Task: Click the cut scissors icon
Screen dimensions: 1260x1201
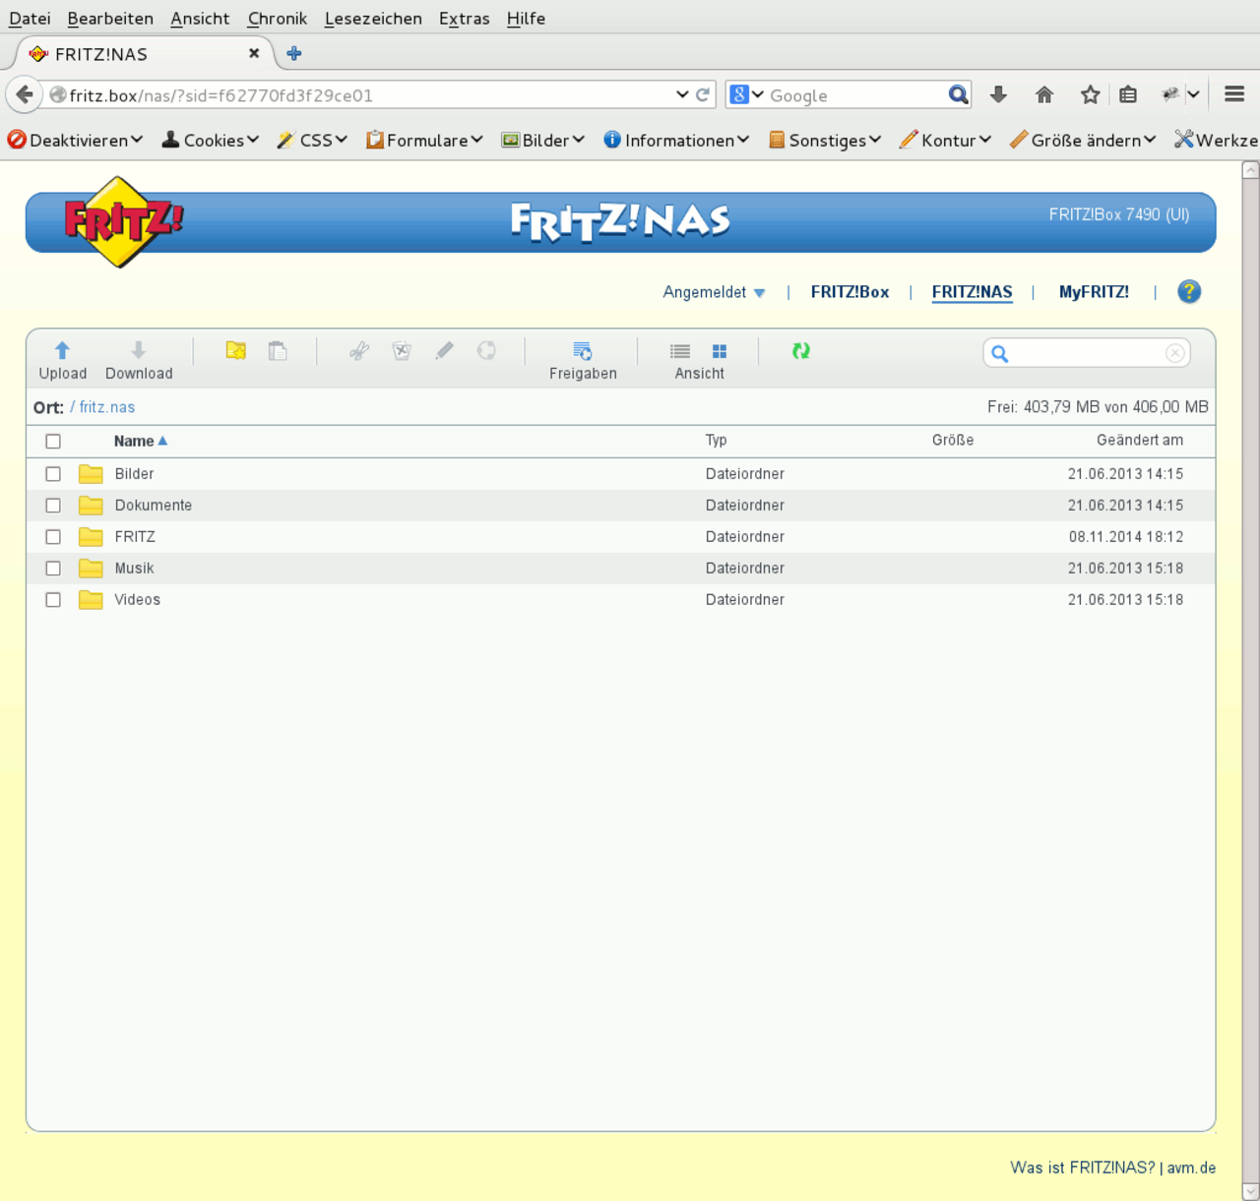Action: (359, 350)
